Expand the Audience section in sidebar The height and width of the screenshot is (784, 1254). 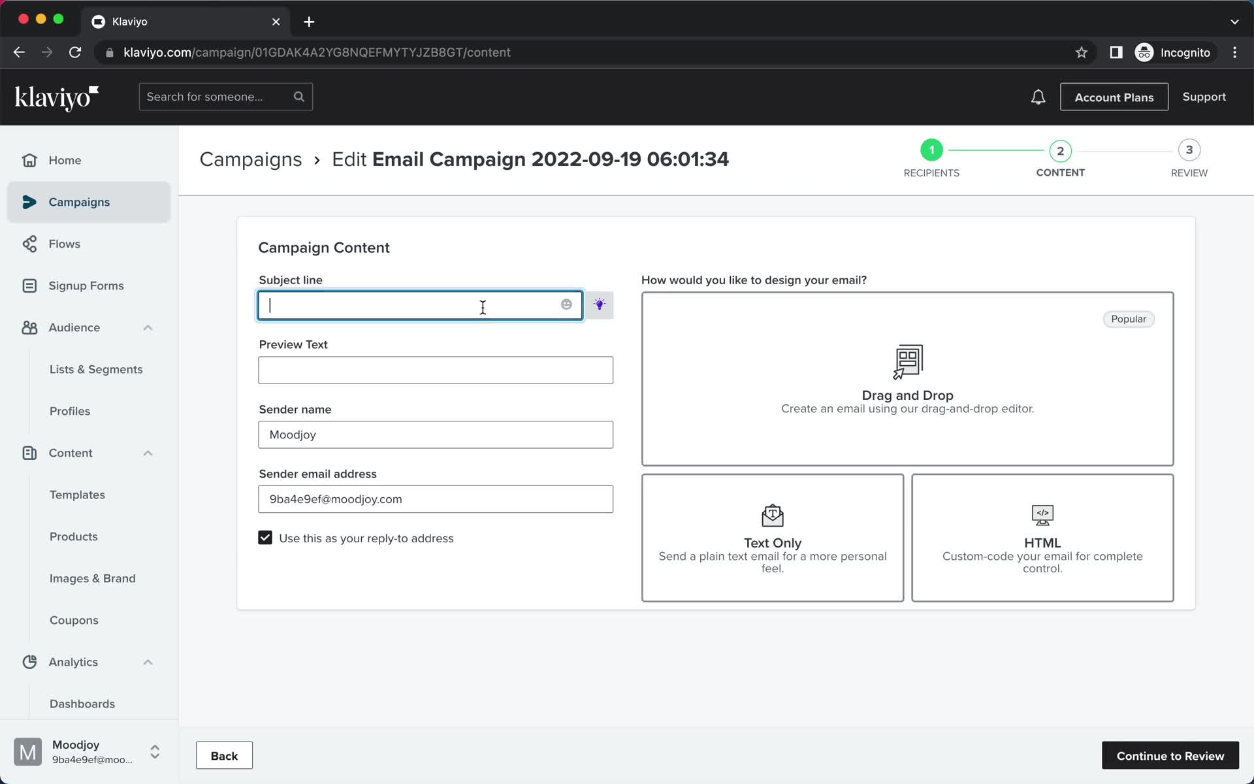147,327
